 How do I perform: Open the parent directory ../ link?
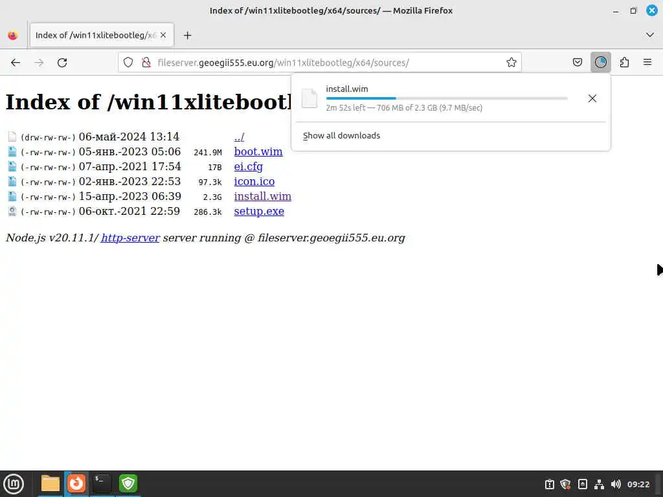click(239, 137)
